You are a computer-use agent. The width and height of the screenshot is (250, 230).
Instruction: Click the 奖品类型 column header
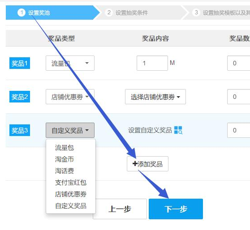point(61,38)
